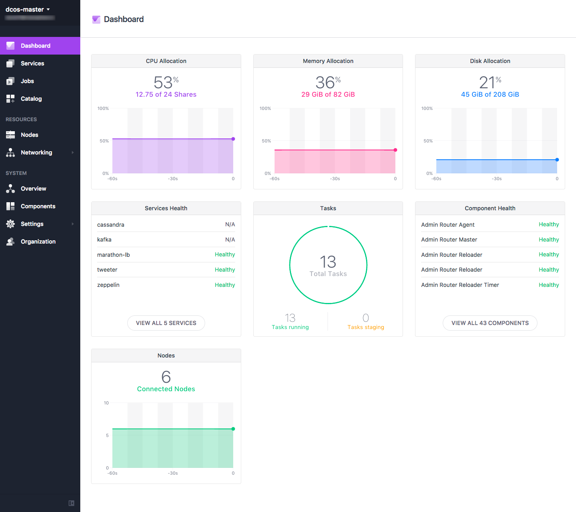
Task: Open the Overview page
Action: (40, 189)
